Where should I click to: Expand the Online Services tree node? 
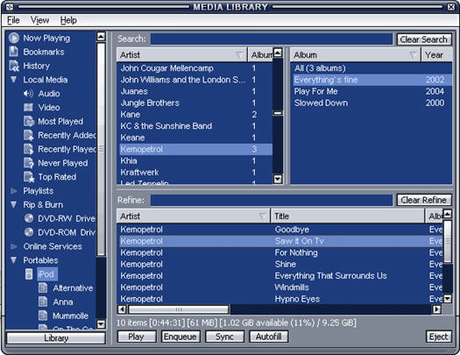(x=13, y=246)
